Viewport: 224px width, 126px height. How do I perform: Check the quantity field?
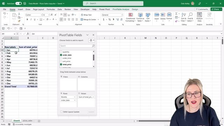61,52
